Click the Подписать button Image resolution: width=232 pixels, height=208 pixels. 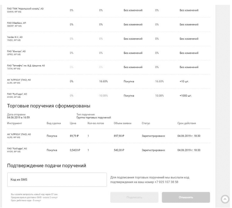click(134, 198)
